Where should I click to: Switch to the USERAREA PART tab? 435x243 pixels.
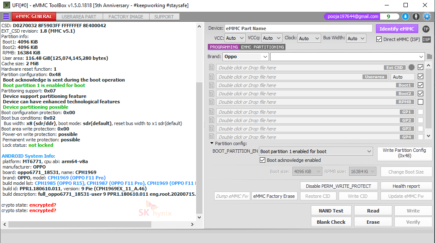tap(79, 17)
